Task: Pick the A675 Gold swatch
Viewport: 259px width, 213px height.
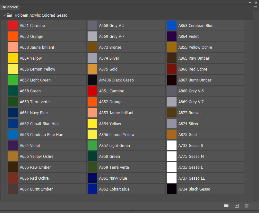Action: [92, 69]
